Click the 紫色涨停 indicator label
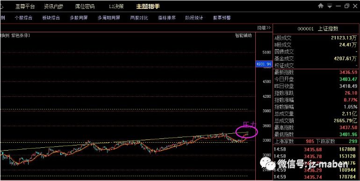Viewport: 360px width, 181px height. click(x=21, y=36)
